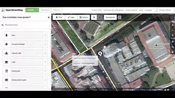This screenshot has height=98, width=175.
Task: Switch to the Exporter tab
Action: pos(57,10)
